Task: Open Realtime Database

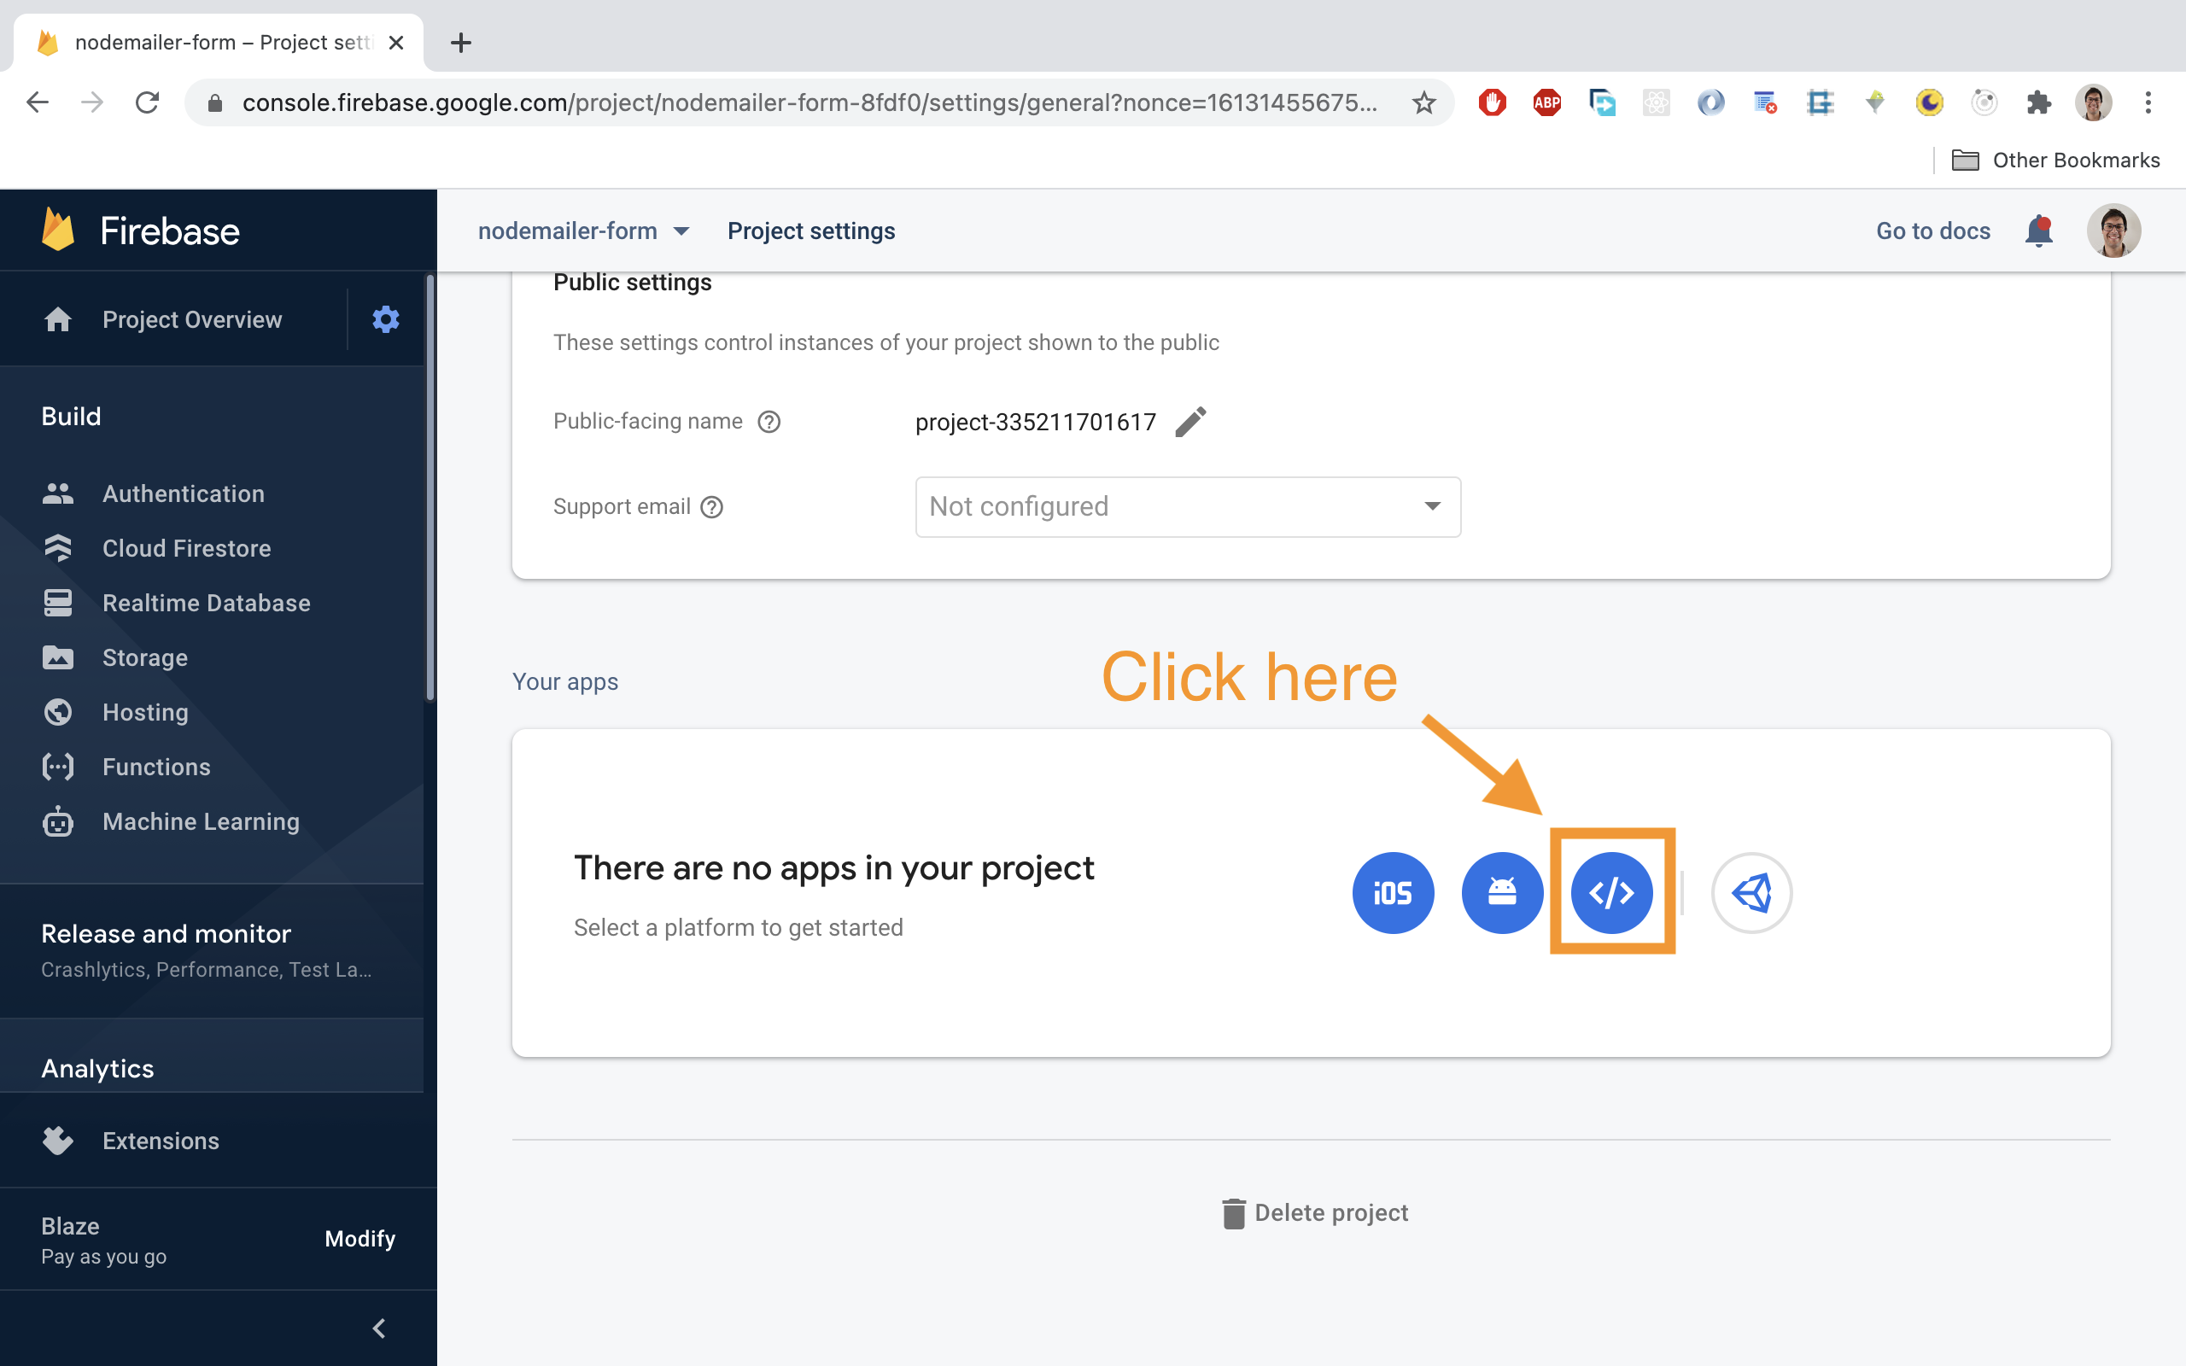Action: [x=206, y=603]
